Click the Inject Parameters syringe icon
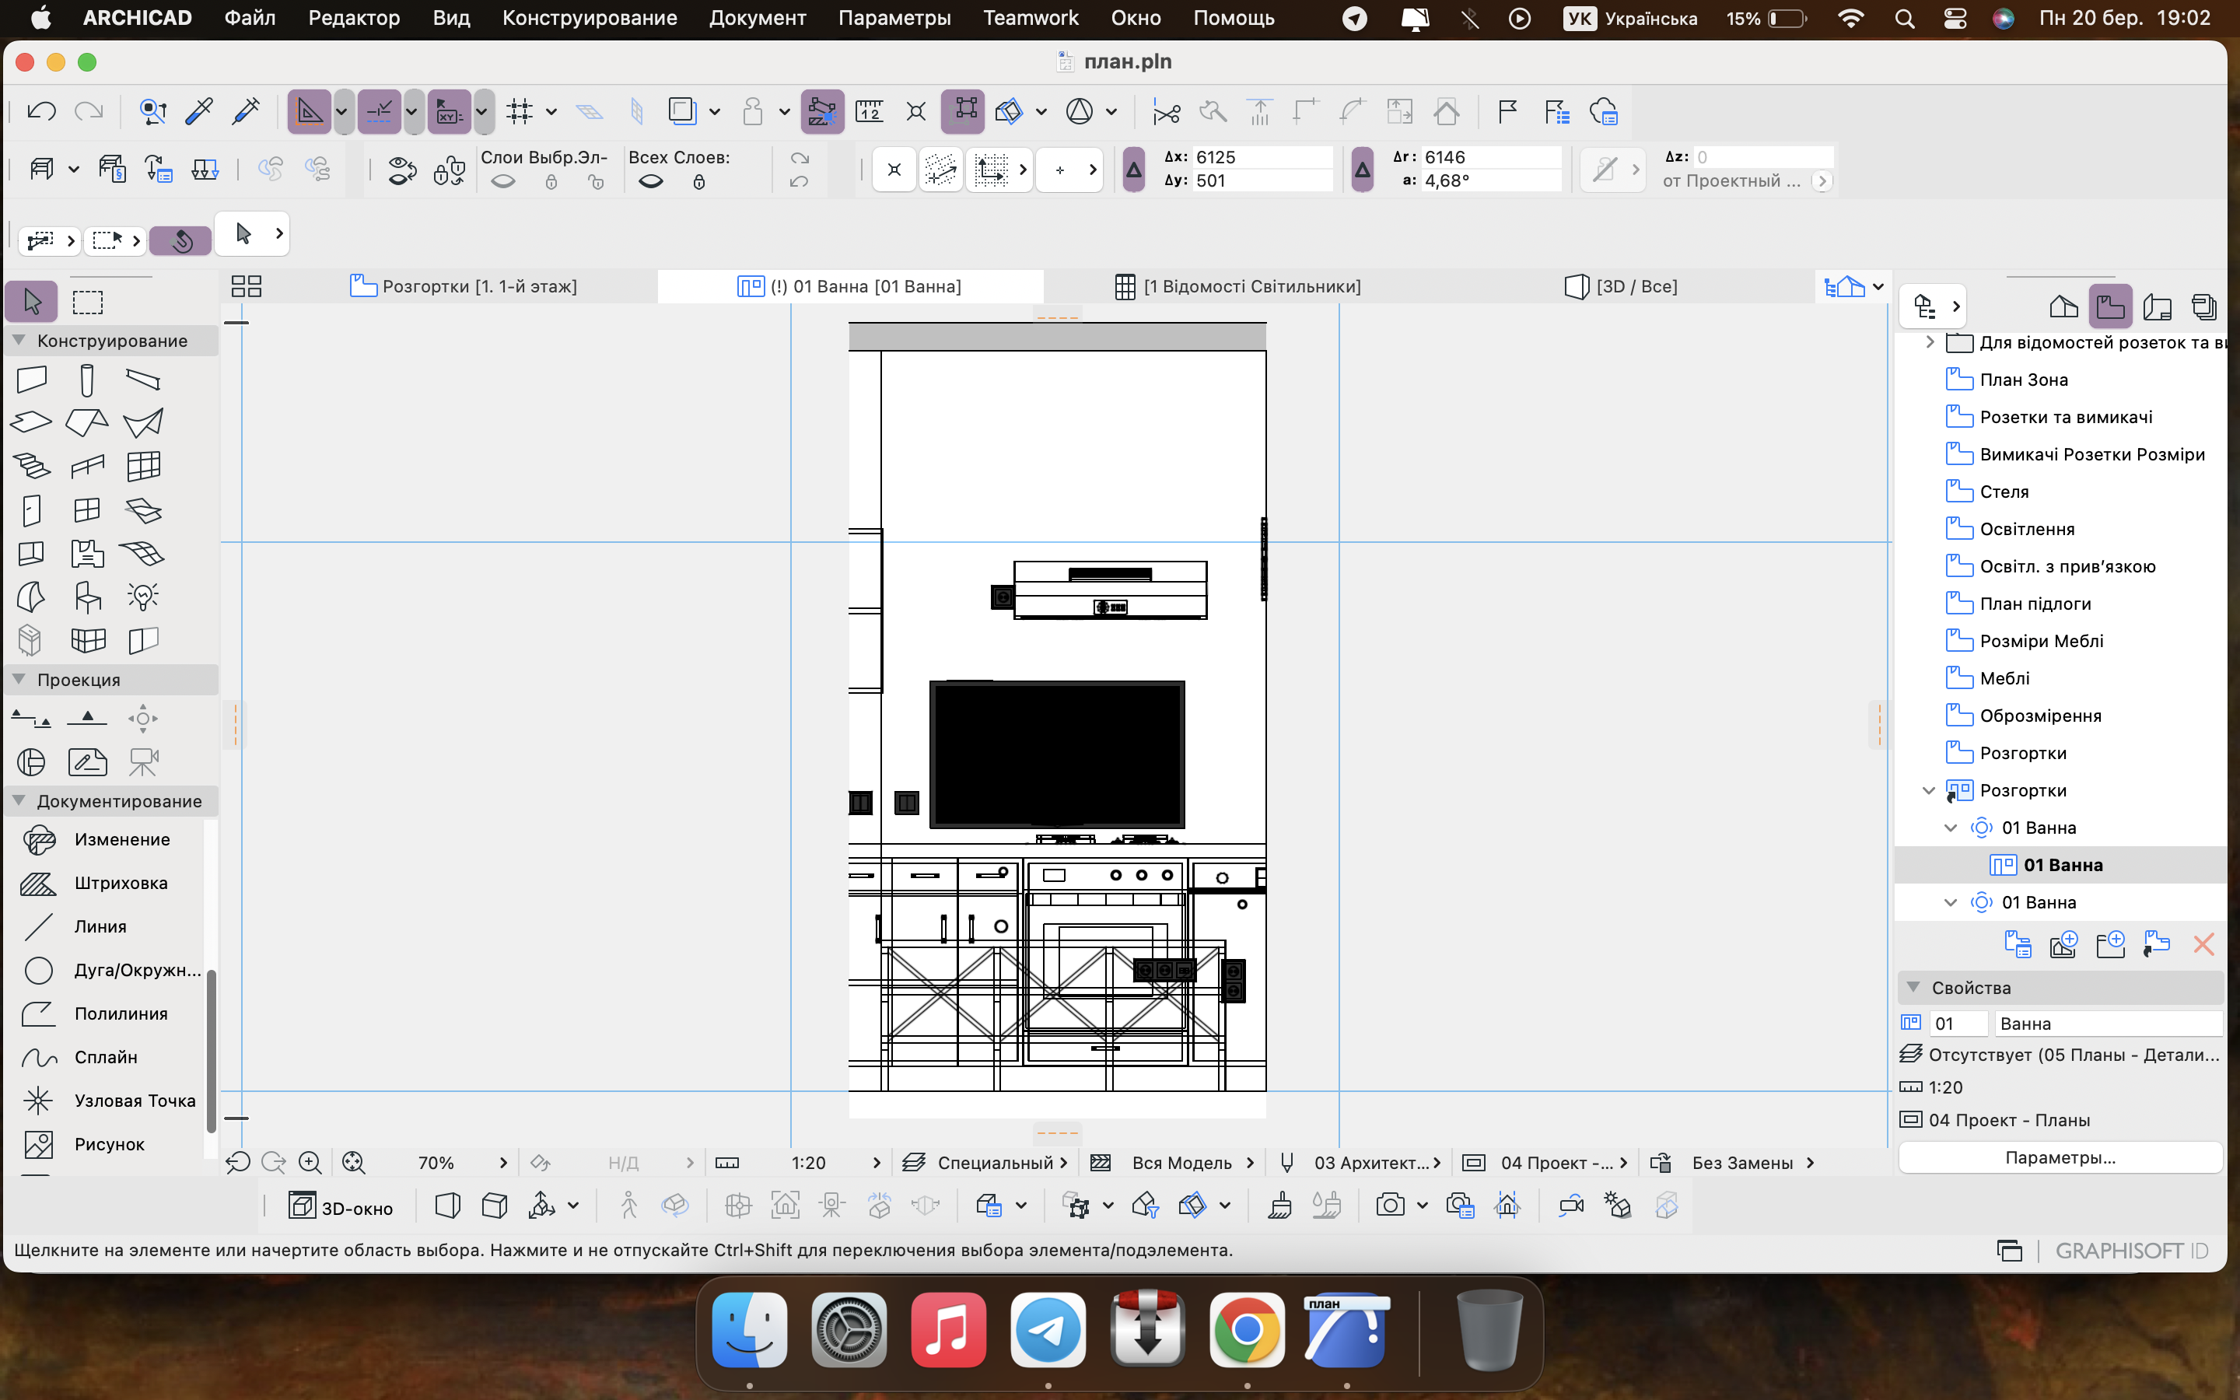Image resolution: width=2240 pixels, height=1400 pixels. pyautogui.click(x=247, y=112)
